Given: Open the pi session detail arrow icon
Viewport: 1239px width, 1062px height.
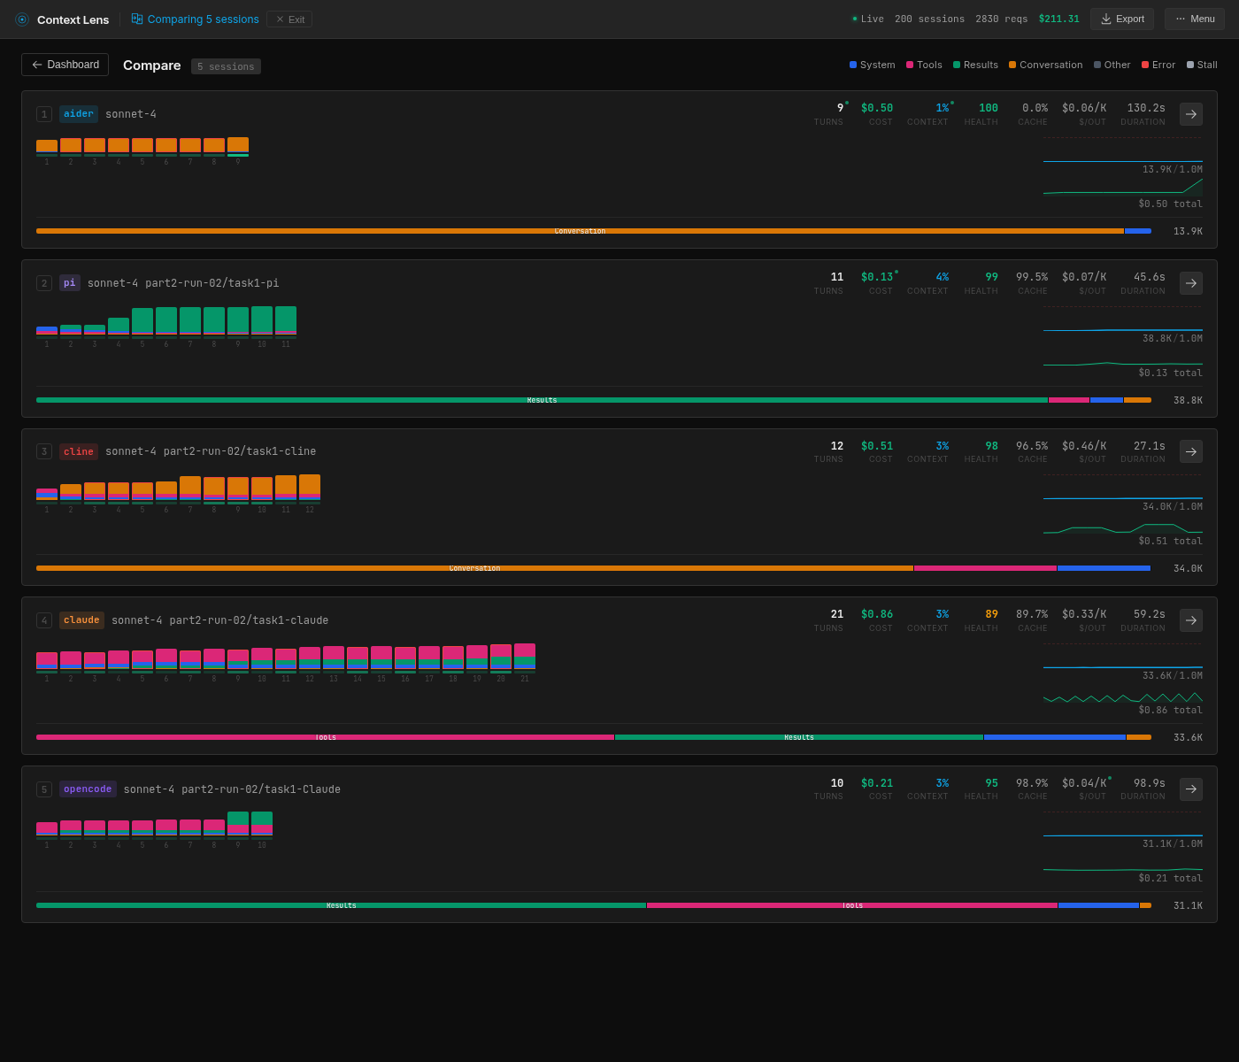Looking at the screenshot, I should pyautogui.click(x=1190, y=283).
